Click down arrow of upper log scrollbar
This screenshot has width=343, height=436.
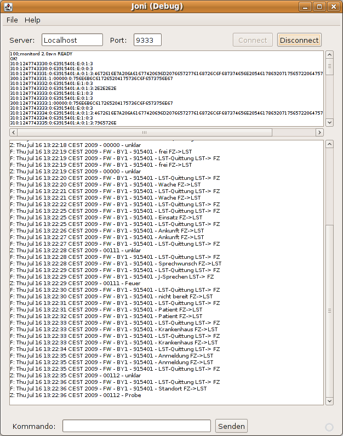coord(329,123)
